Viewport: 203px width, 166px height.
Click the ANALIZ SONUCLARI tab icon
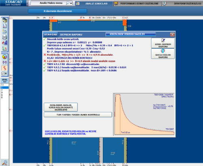(x=78, y=4)
